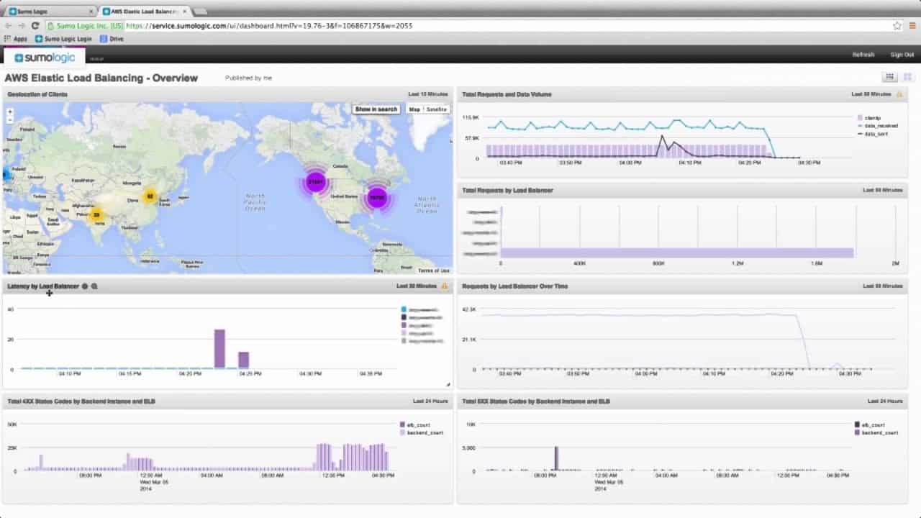The width and height of the screenshot is (921, 518).
Task: Switch dashboard to grid layout view
Action: click(x=890, y=77)
